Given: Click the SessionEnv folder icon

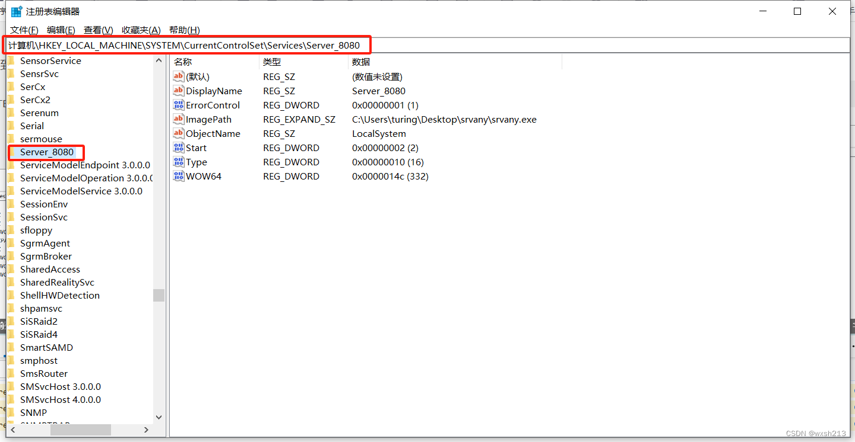Looking at the screenshot, I should pos(11,204).
